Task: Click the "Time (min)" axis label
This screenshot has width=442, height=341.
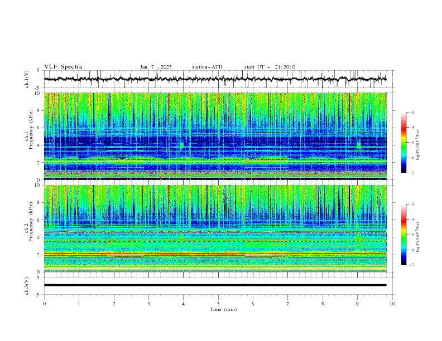Action: click(x=223, y=309)
